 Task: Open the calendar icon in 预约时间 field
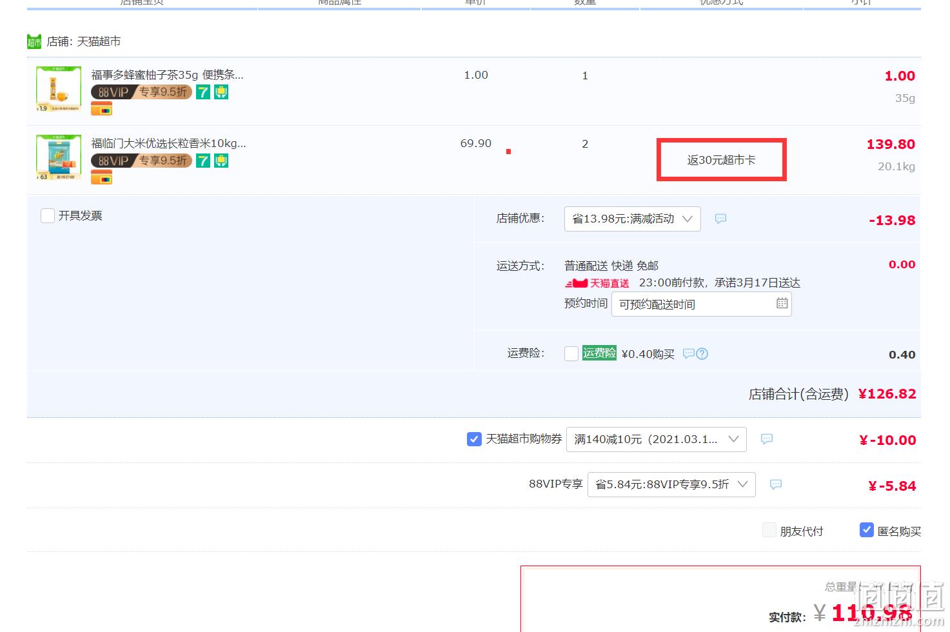pos(782,303)
